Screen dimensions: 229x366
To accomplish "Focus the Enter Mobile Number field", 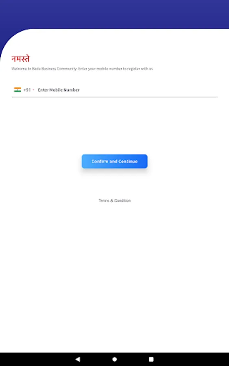I will click(x=127, y=90).
